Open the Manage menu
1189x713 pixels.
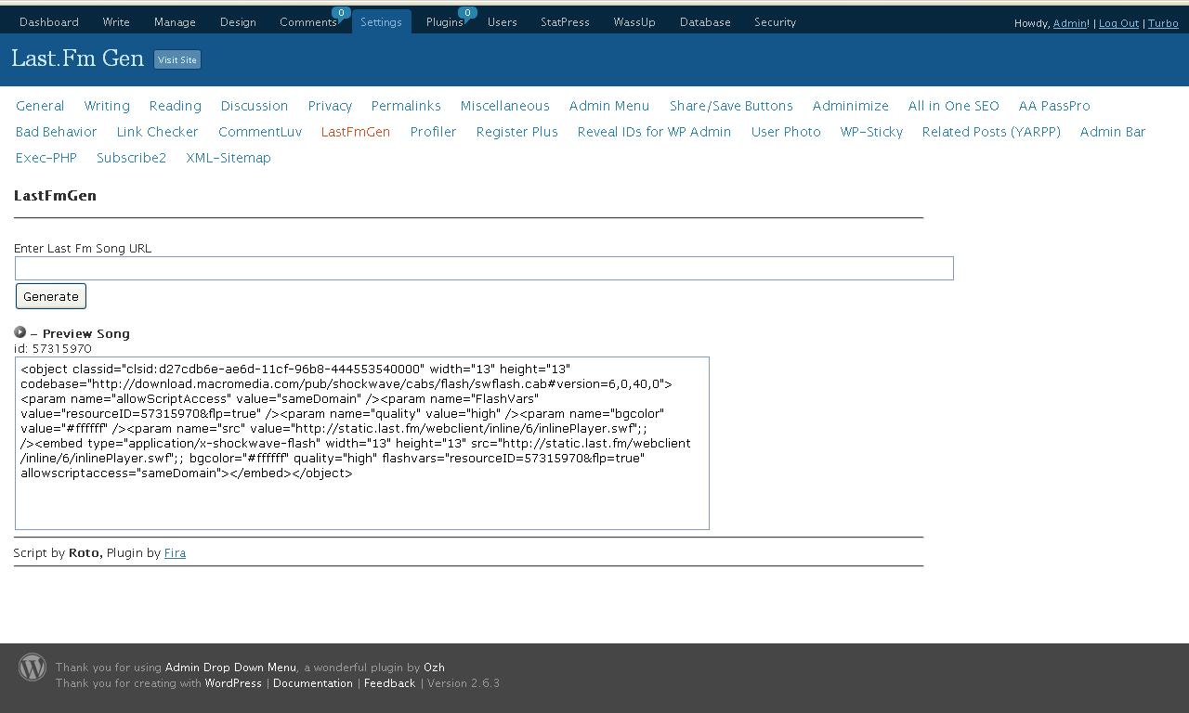[x=175, y=22]
